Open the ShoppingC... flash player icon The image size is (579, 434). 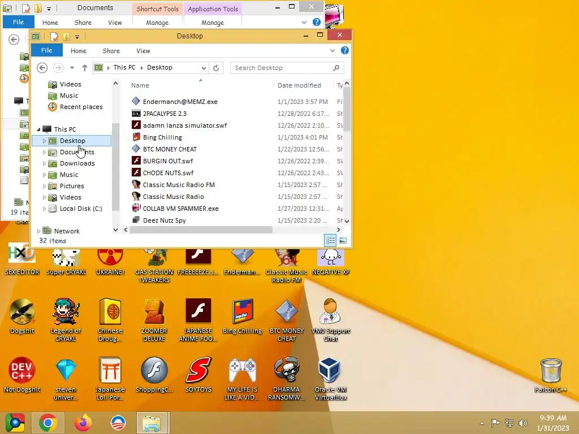[154, 375]
